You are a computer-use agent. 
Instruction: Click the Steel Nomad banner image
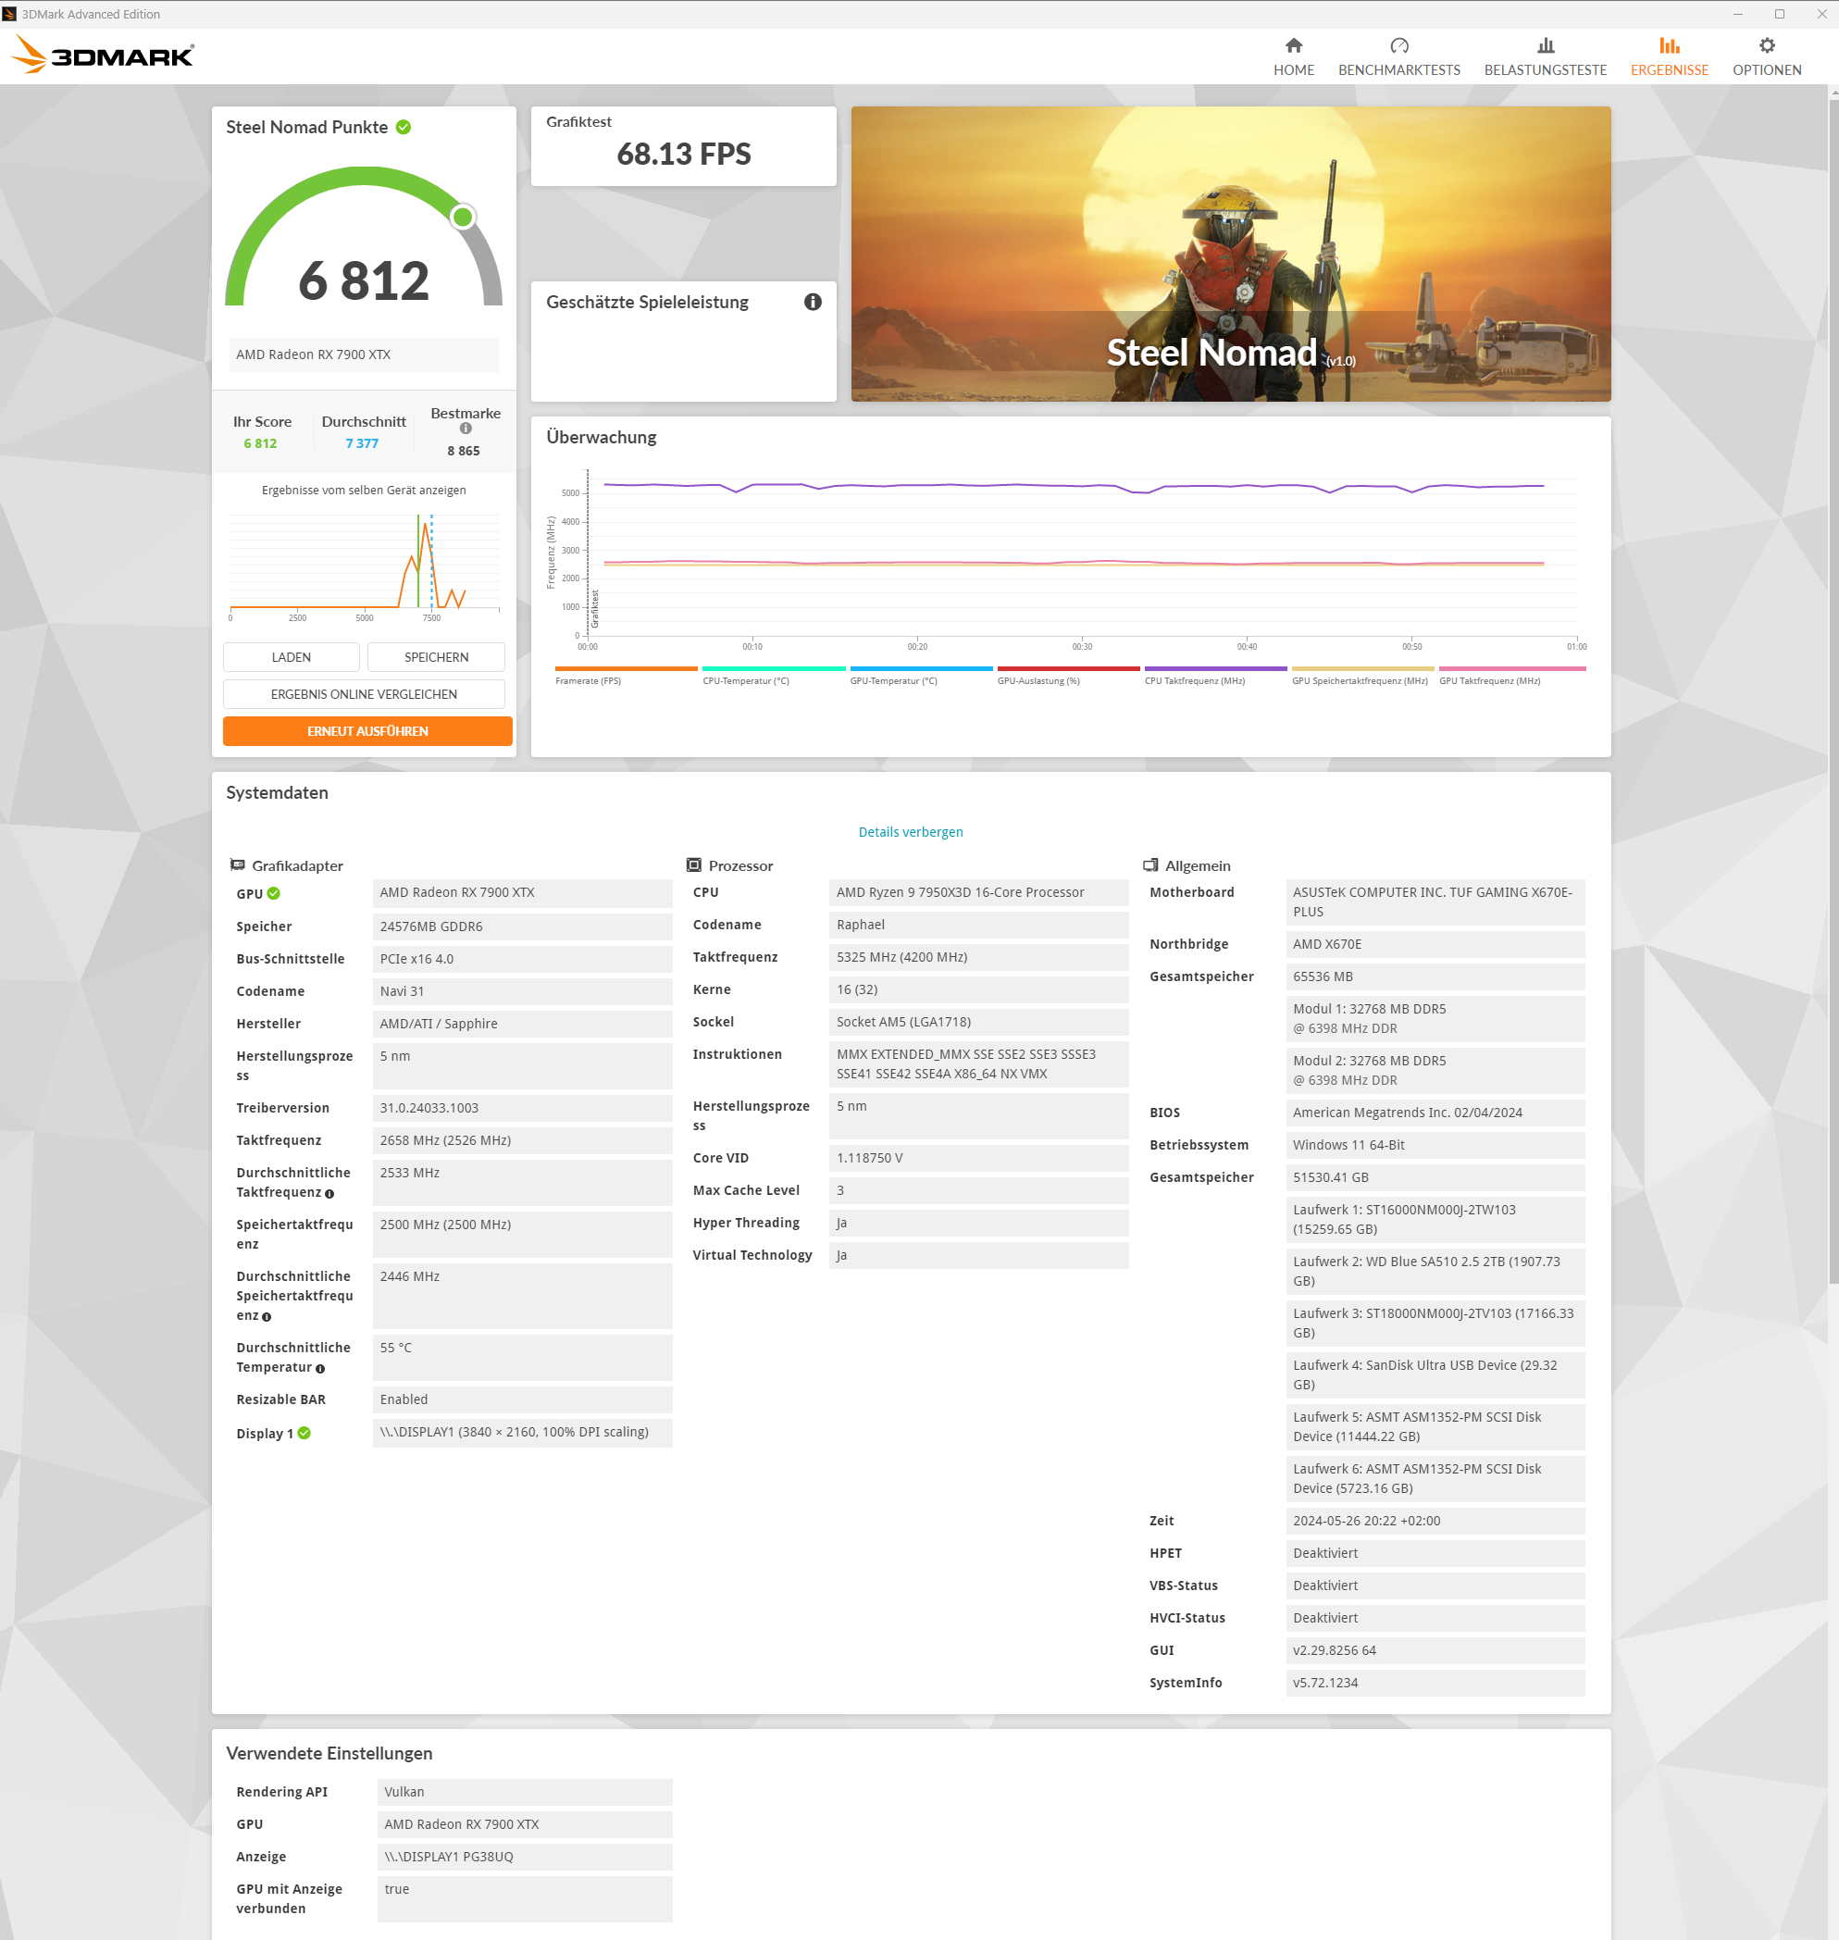click(x=1229, y=254)
